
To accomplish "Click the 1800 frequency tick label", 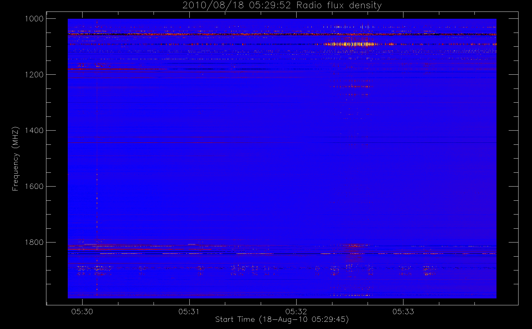I will click(x=34, y=242).
